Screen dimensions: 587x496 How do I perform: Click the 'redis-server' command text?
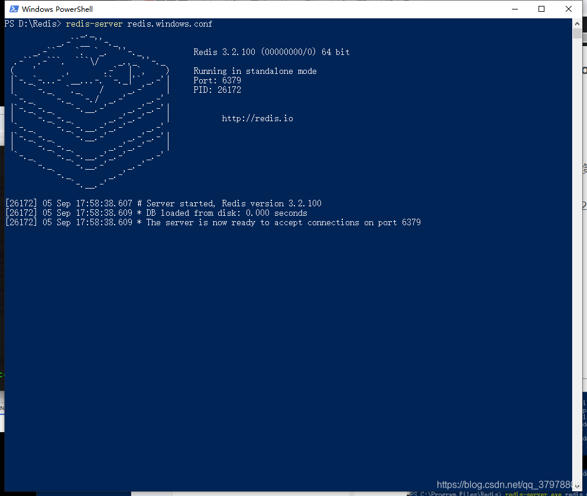(94, 24)
